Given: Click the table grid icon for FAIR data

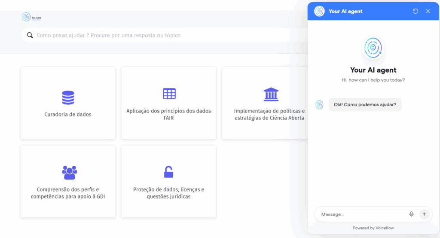Looking at the screenshot, I should tap(169, 94).
